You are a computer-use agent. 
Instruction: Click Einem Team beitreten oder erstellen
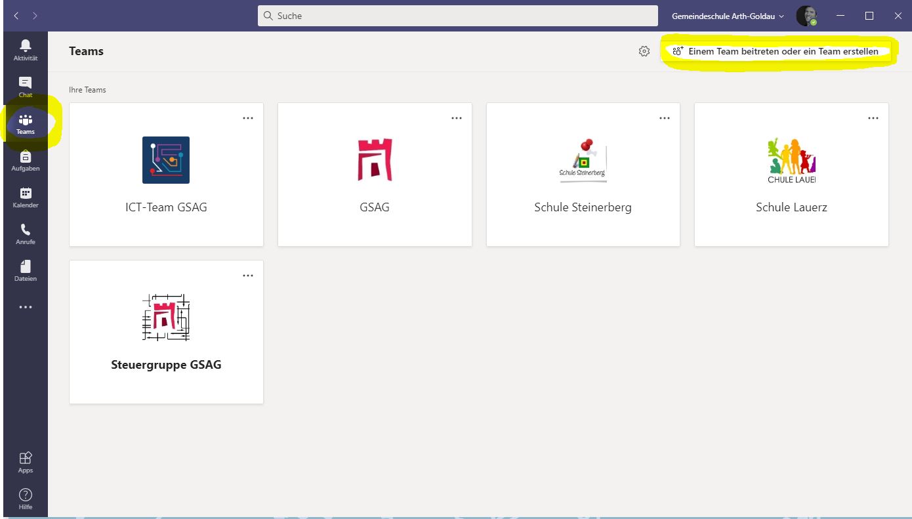pyautogui.click(x=776, y=51)
